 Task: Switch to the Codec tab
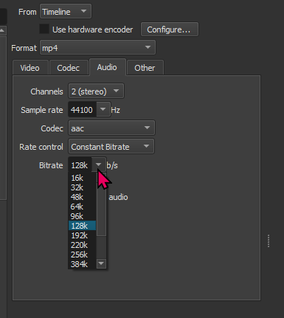coord(69,68)
